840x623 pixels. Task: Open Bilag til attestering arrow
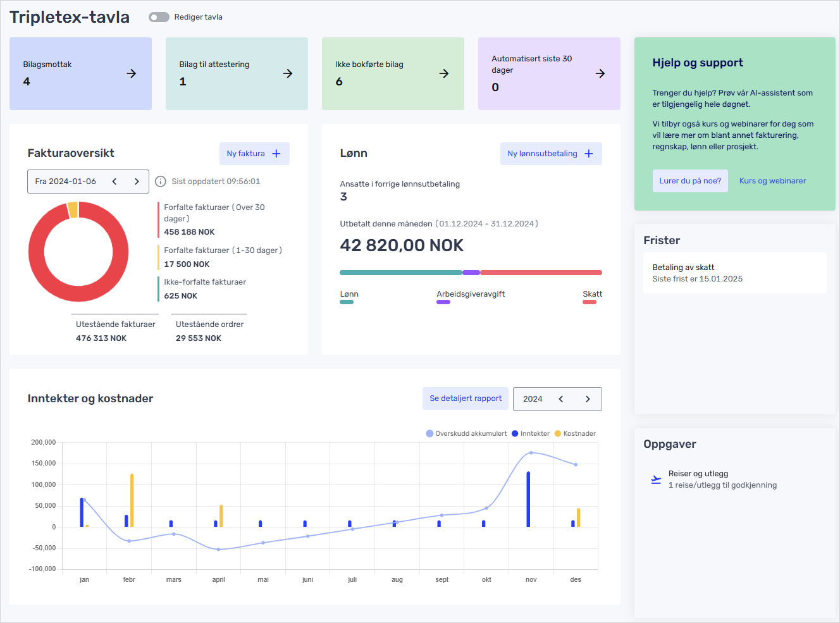click(x=288, y=73)
